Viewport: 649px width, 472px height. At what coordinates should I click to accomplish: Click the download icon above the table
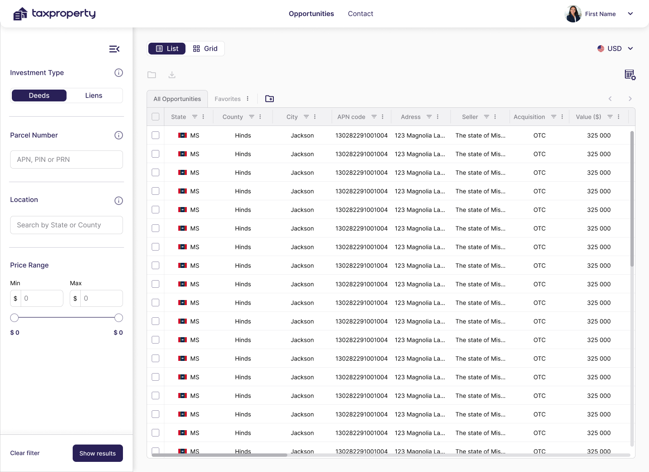tap(172, 75)
